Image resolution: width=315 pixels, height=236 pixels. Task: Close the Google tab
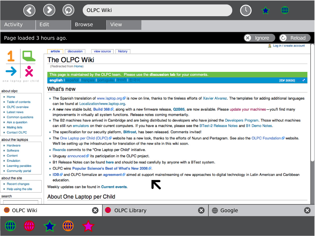[307, 210]
